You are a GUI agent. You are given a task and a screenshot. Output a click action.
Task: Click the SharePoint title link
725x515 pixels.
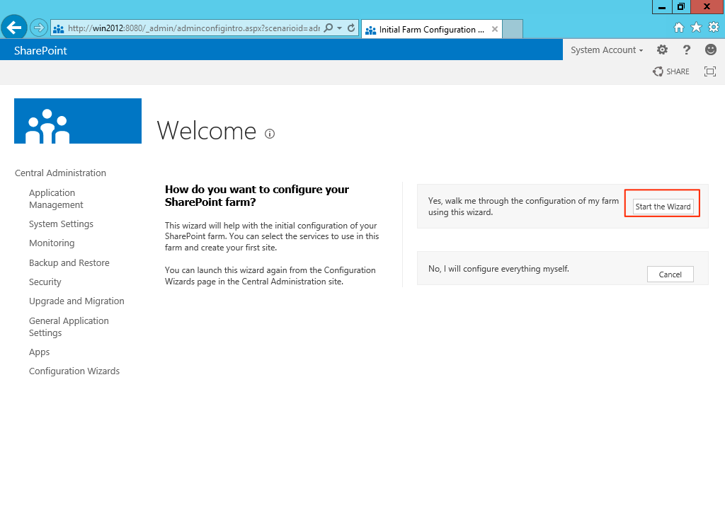40,50
